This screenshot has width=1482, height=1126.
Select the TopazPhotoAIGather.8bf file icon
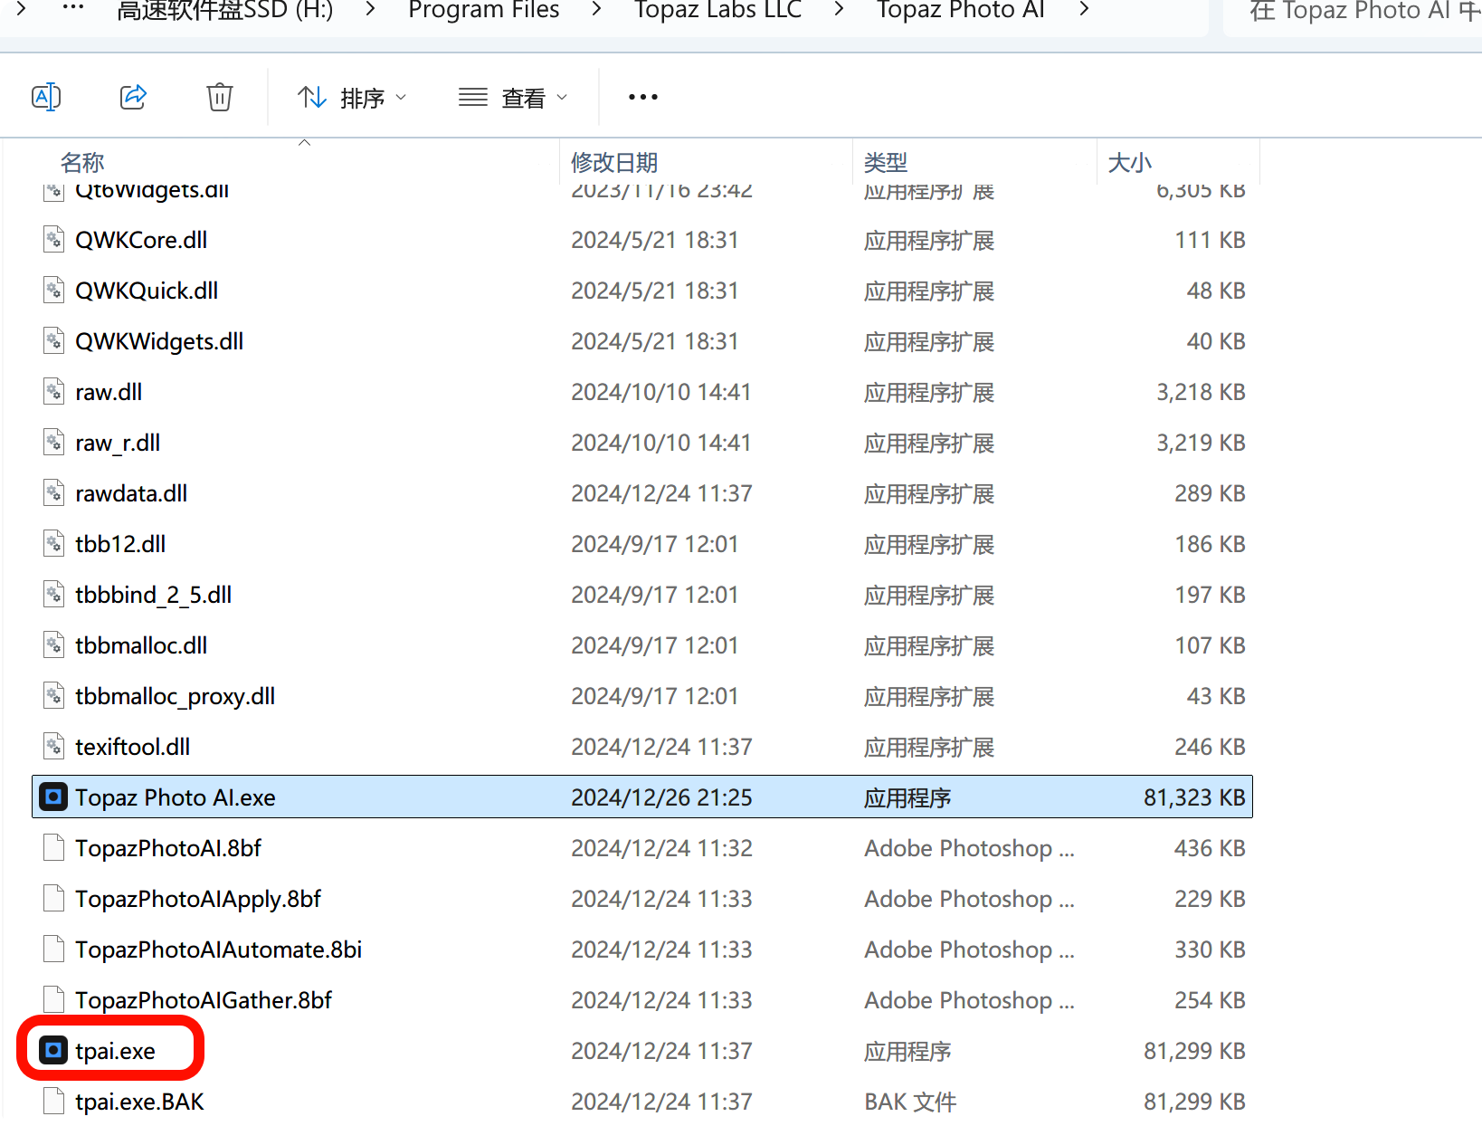(54, 1000)
